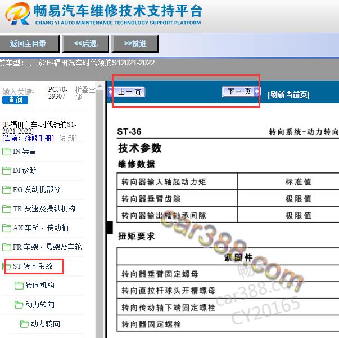Viewport: 339px width, 338px height.
Task: Click the 维修数据 subheading
Action: point(137,164)
